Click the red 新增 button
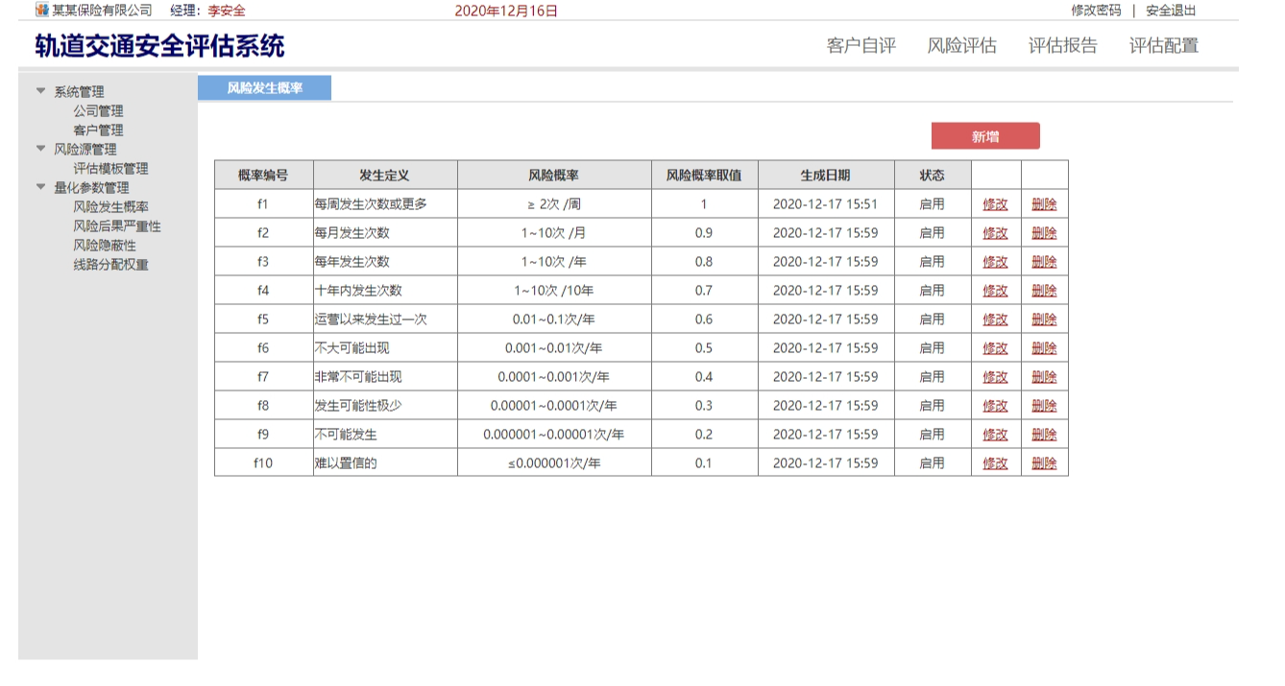The image size is (1285, 686). (x=985, y=136)
